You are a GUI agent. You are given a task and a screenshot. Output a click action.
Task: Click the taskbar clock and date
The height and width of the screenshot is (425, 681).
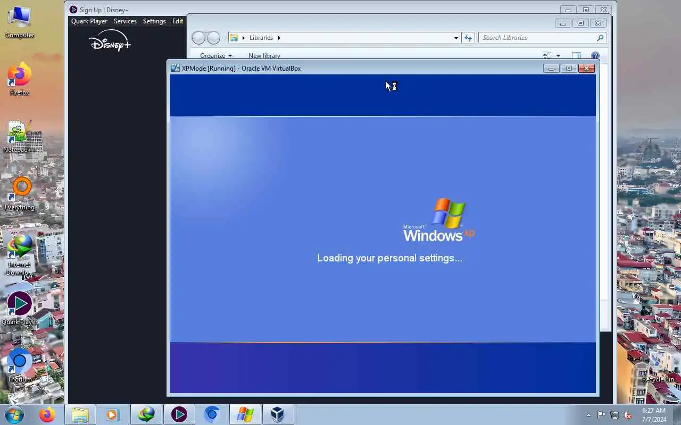pos(654,415)
